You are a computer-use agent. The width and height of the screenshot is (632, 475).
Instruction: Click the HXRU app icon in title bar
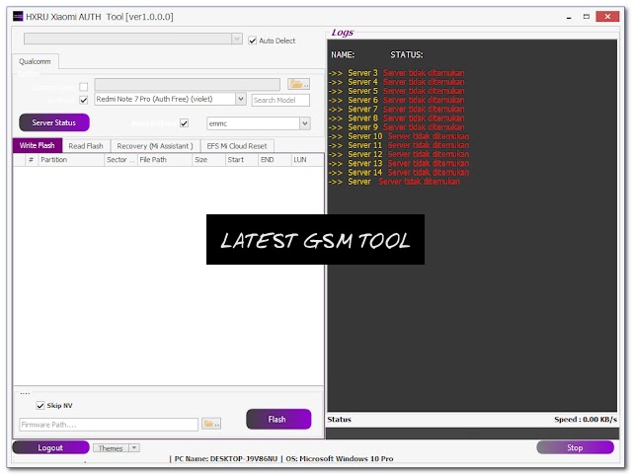(x=18, y=17)
